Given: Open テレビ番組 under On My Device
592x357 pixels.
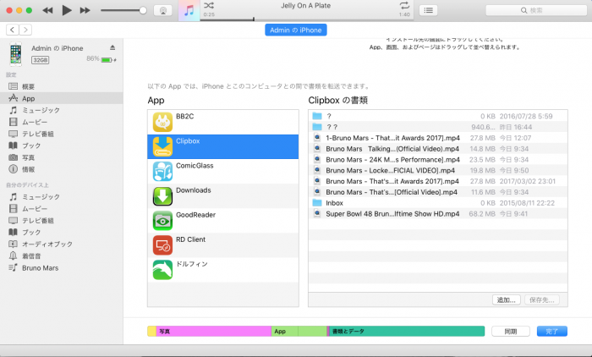Looking at the screenshot, I should tap(61, 220).
